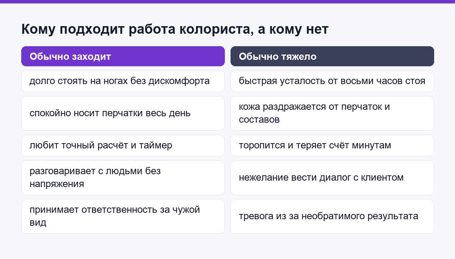Image resolution: width=455 pixels, height=259 pixels.
Task: Click 'принимает ответственность за чужой вид' cell
Action: 123,216
